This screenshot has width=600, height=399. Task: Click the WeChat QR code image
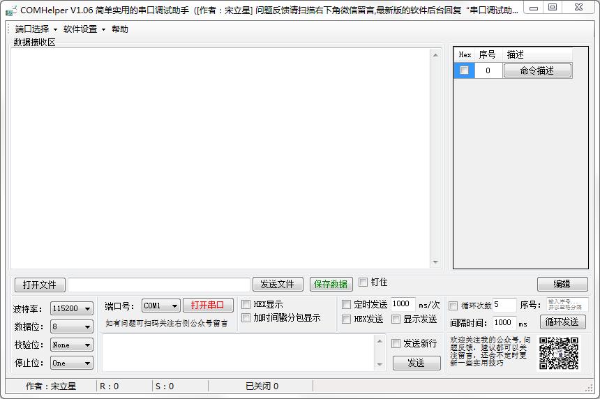coord(558,353)
